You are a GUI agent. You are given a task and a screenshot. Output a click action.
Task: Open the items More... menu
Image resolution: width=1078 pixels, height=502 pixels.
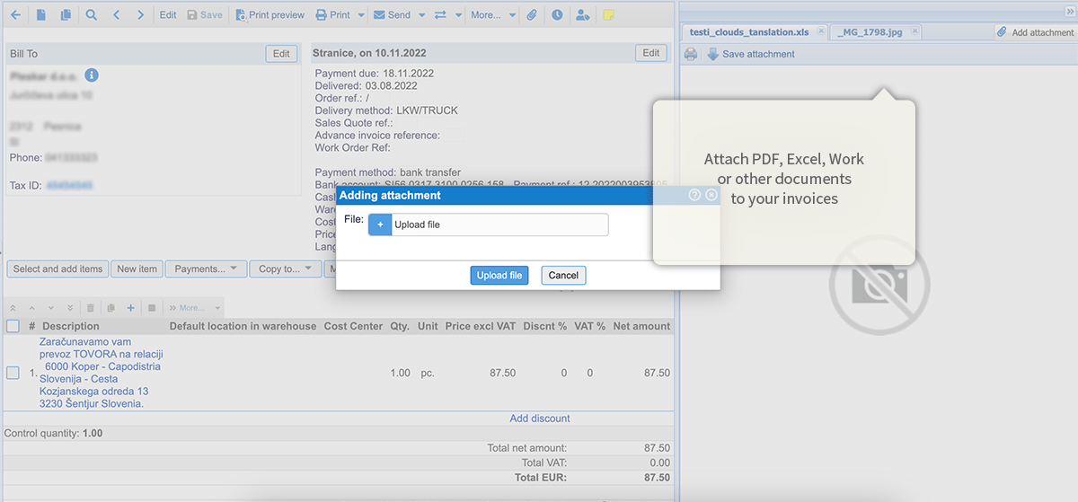point(195,308)
